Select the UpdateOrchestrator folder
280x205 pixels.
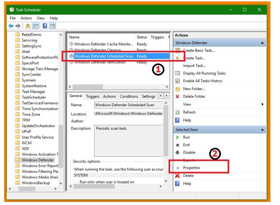38,126
